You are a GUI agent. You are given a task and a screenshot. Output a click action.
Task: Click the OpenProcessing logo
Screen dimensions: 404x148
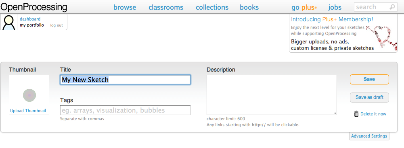[x=34, y=7]
